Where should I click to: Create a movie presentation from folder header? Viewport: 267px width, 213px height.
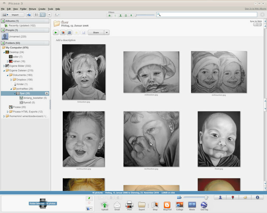(69, 32)
